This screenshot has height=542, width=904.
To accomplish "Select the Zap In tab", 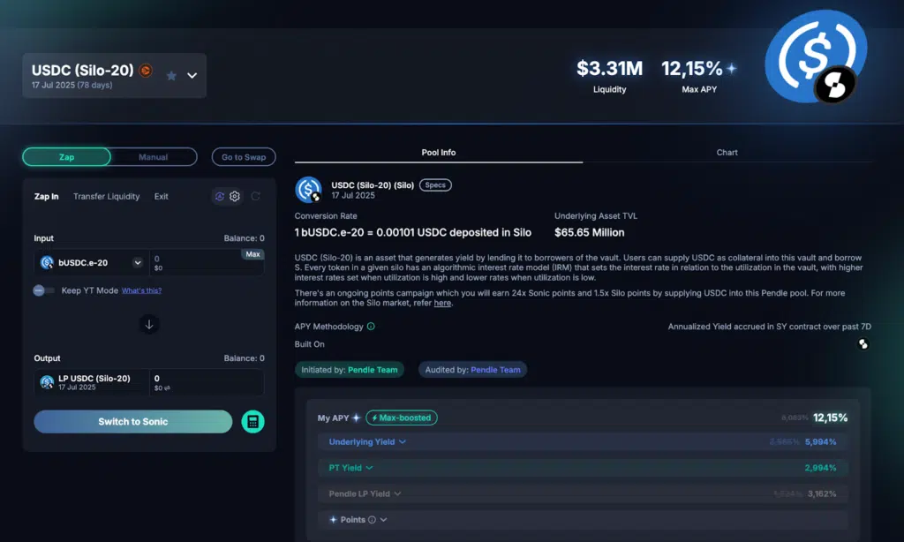I will click(x=46, y=197).
